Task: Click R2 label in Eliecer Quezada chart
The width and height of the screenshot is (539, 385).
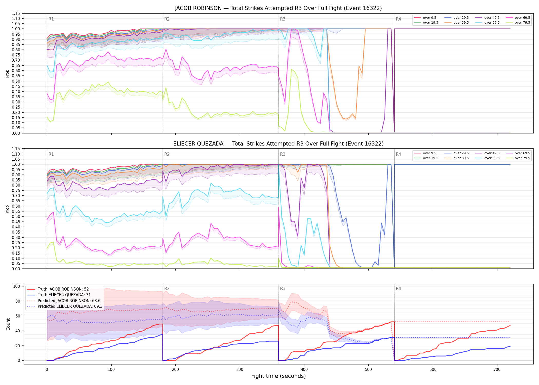Action: pyautogui.click(x=167, y=154)
